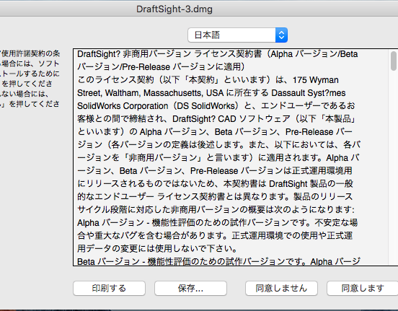Click the license text scrollbar thumb

[394, 61]
